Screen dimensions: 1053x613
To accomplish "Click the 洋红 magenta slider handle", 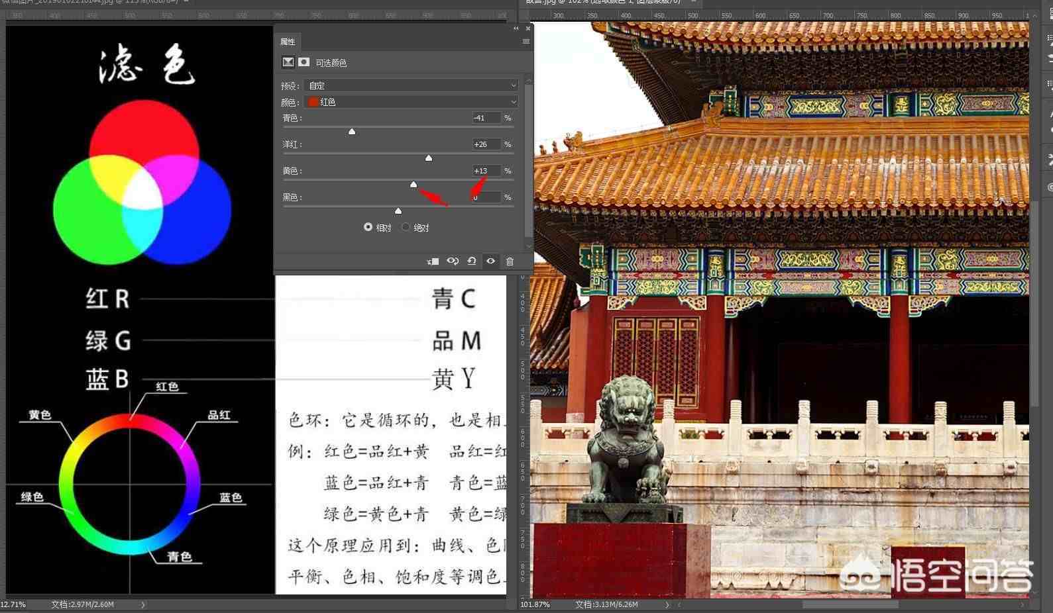I will coord(429,158).
